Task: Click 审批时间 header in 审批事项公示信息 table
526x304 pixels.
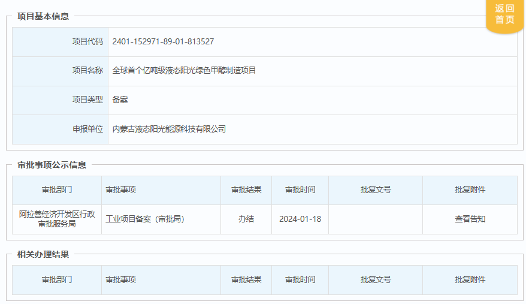Action: (300, 189)
